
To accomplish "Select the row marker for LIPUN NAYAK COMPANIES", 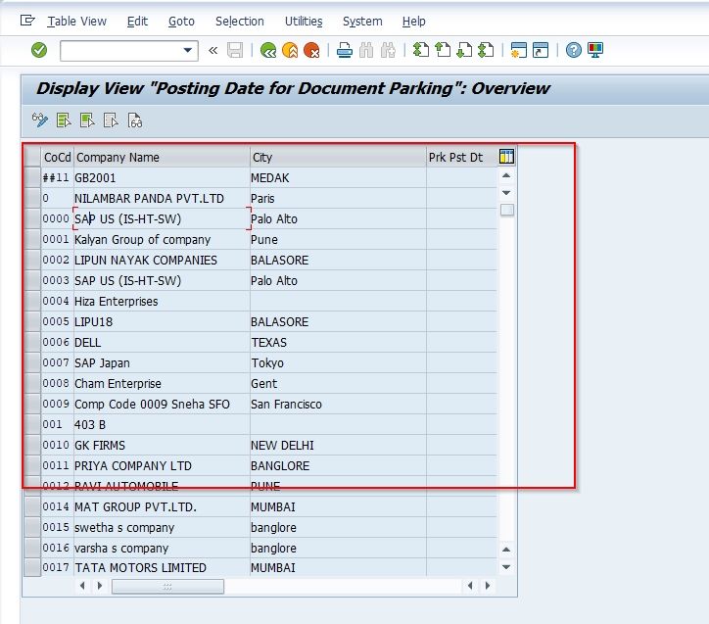I will tap(32, 260).
